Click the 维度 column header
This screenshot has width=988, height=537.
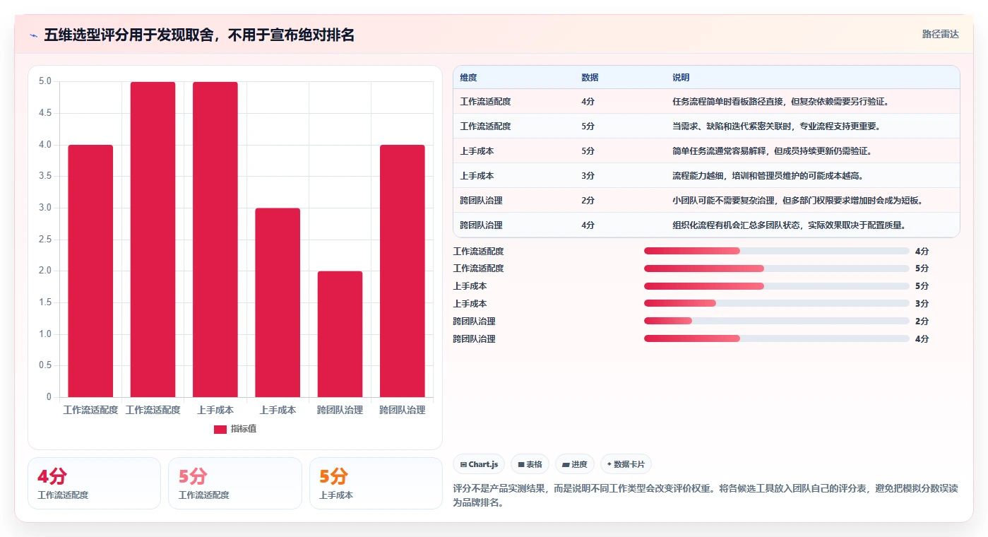[x=468, y=78]
